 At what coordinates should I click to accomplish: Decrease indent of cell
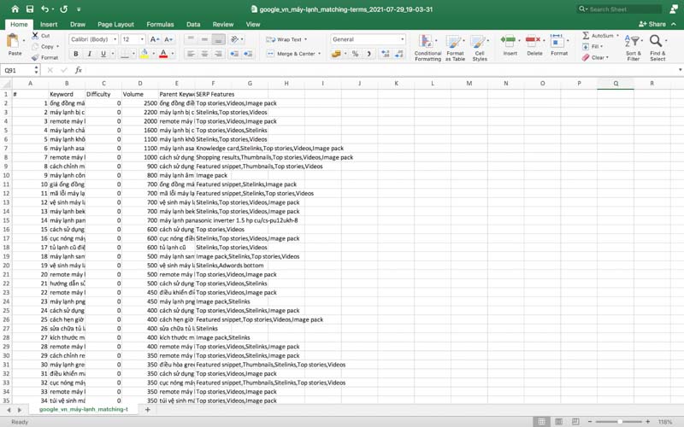(234, 54)
